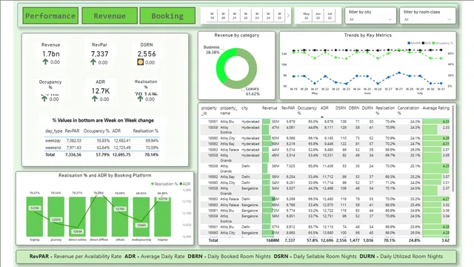The image size is (474, 267).
Task: Click property table Total revenue 1688M
Action: tap(273, 240)
